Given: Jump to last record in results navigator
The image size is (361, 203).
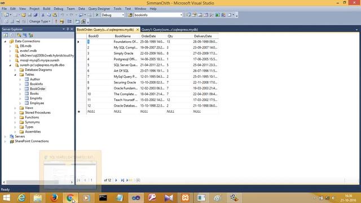Looking at the screenshot, I should tap(122, 180).
